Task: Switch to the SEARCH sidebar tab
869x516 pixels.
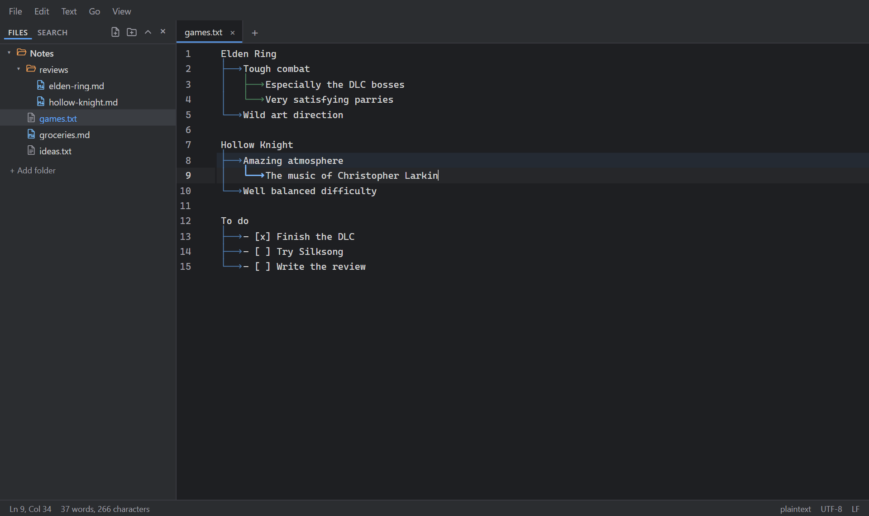Action: coord(53,33)
